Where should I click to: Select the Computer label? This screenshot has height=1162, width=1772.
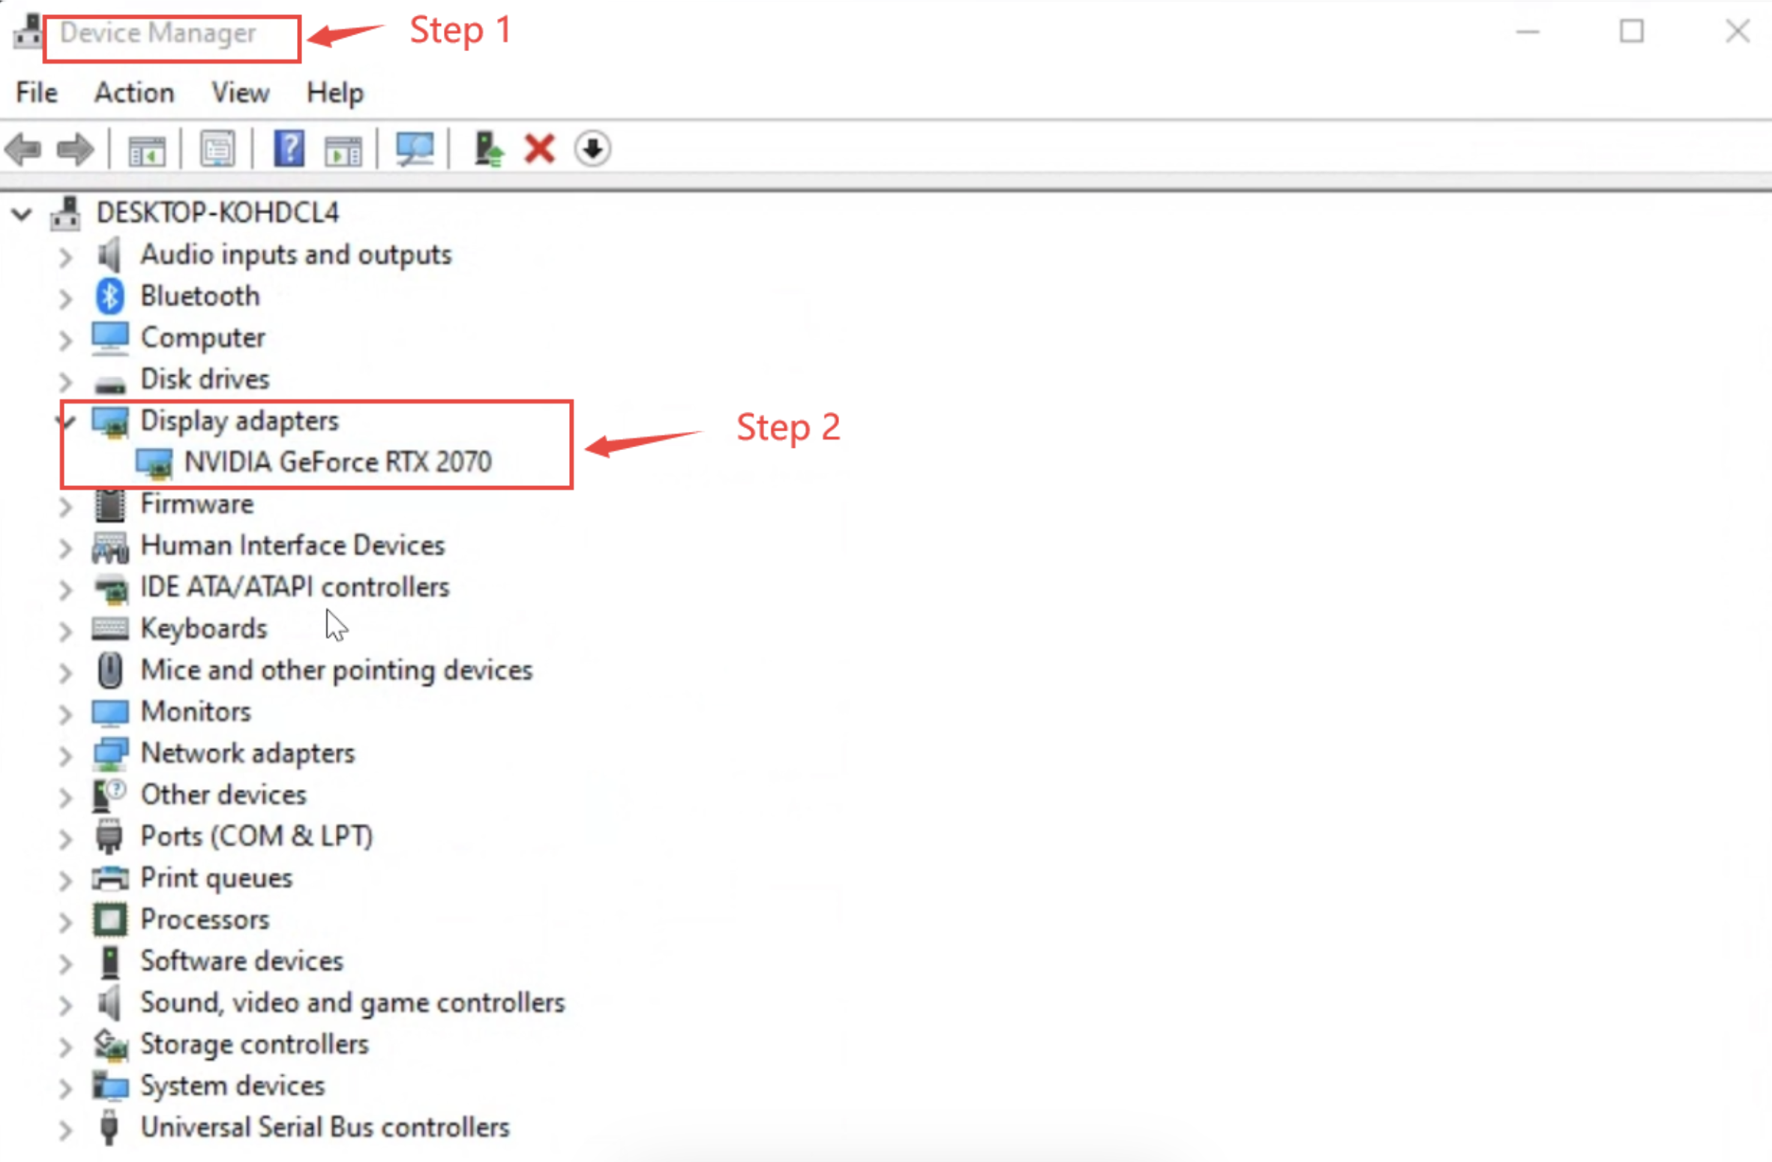(x=202, y=338)
